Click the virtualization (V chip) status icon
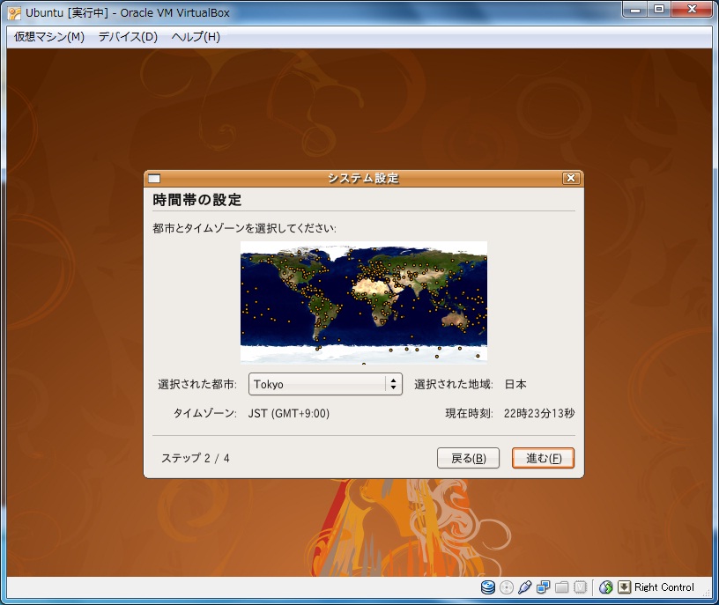This screenshot has width=719, height=605. 581,587
